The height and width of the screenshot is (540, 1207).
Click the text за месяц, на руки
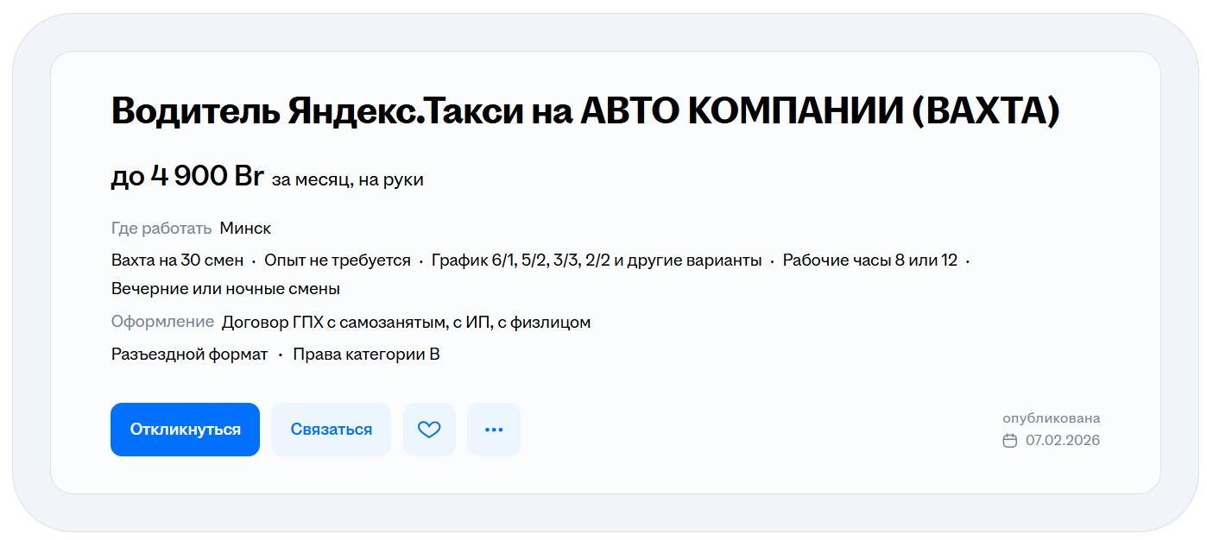pos(347,179)
